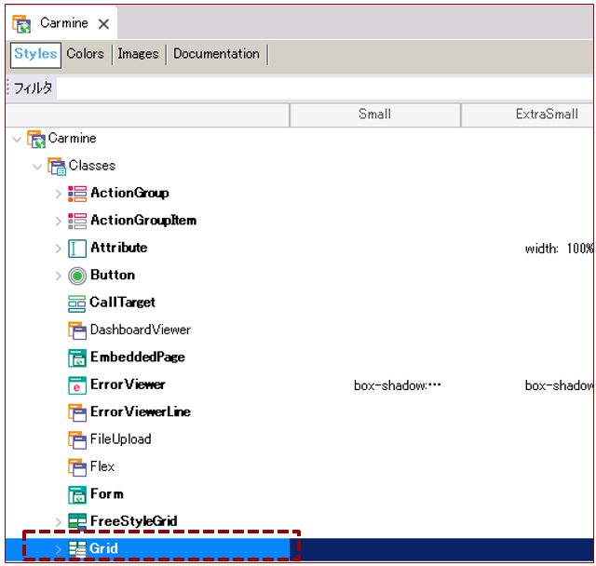Select the FileUpload tree item
The image size is (596, 566).
(x=120, y=439)
